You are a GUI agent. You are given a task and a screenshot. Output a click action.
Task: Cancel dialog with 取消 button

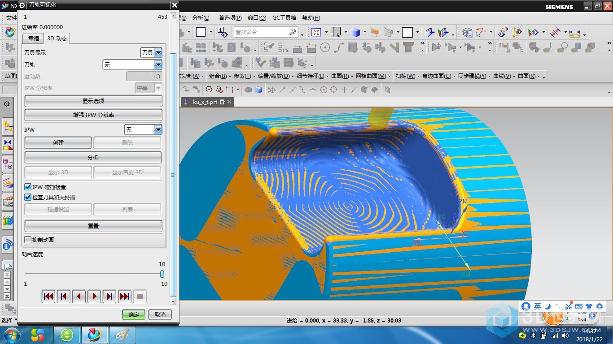tap(160, 314)
